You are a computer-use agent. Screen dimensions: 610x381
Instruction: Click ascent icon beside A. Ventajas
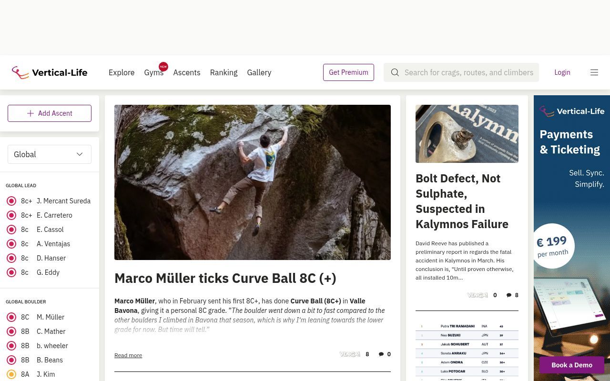(11, 244)
